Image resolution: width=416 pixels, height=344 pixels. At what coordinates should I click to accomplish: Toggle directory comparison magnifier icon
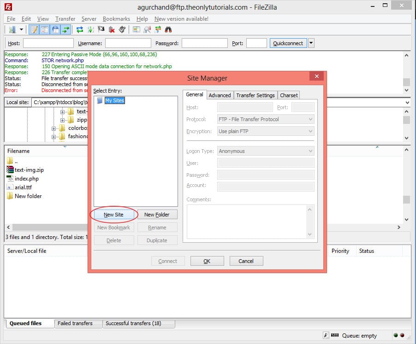point(147,29)
